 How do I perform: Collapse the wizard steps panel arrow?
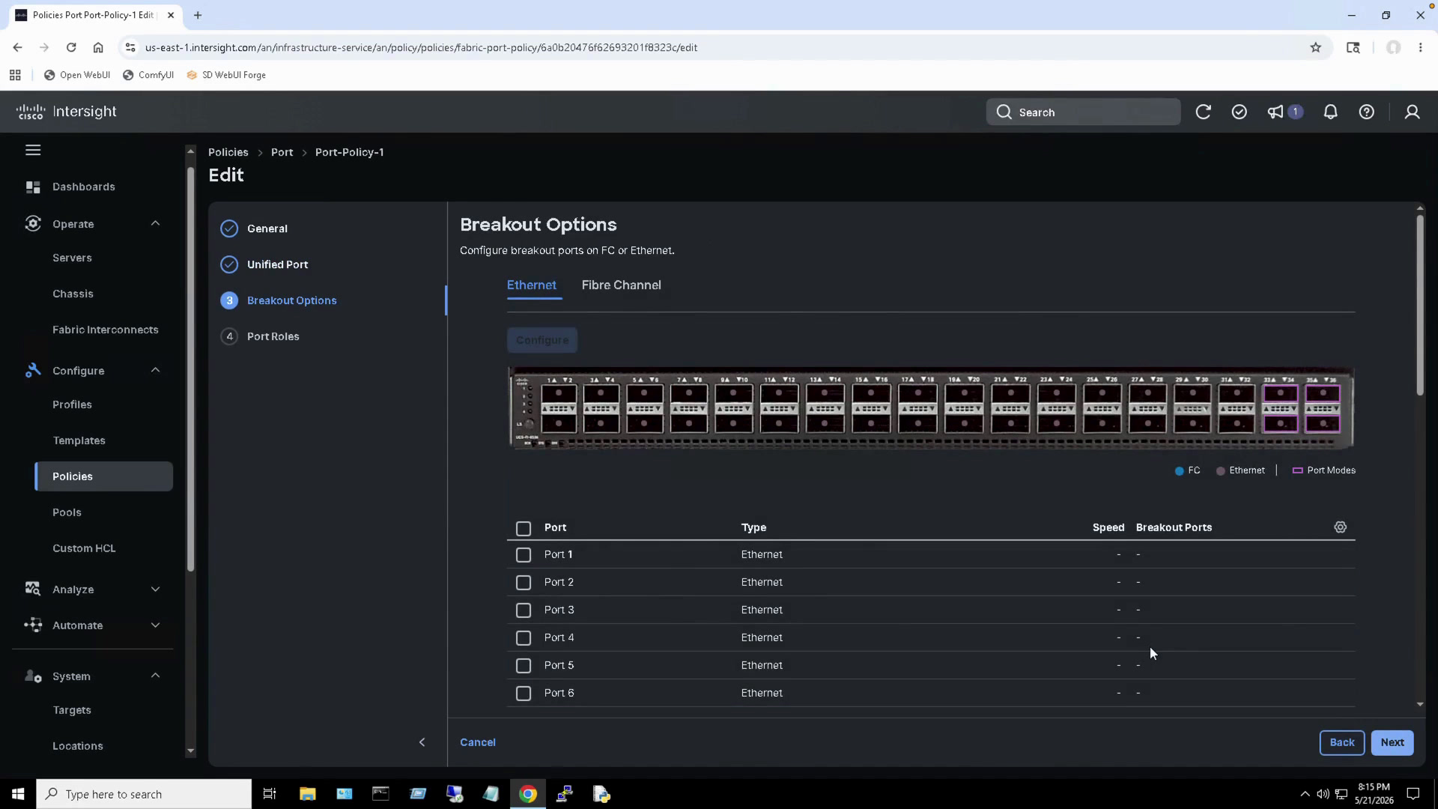point(422,742)
